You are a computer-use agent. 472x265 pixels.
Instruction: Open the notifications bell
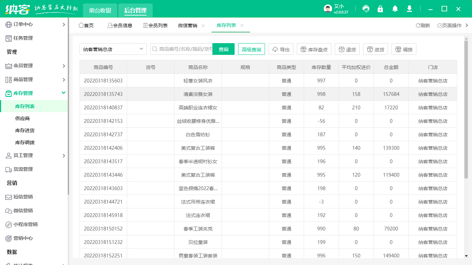[x=395, y=9]
